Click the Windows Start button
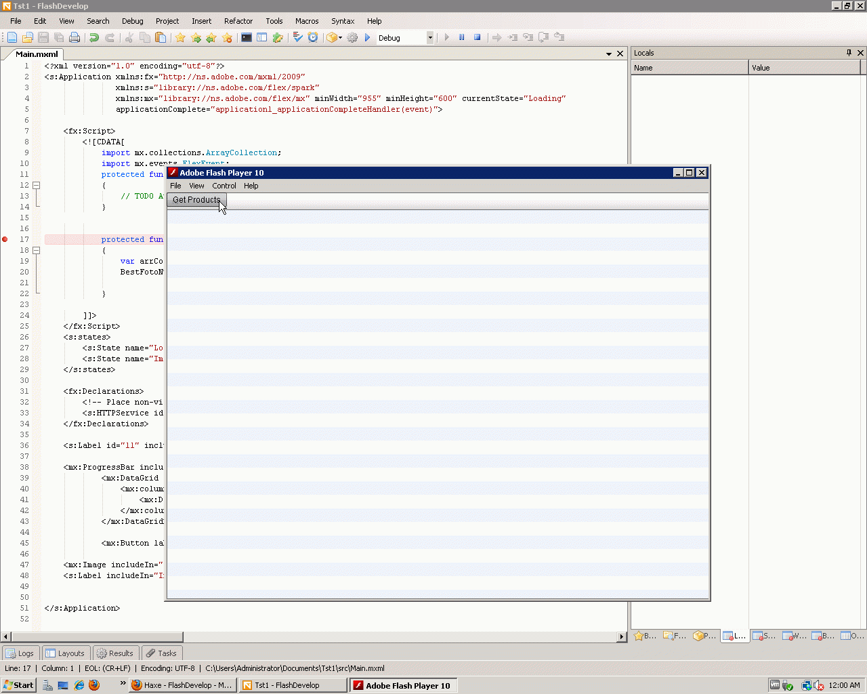Image resolution: width=867 pixels, height=694 pixels. (19, 685)
